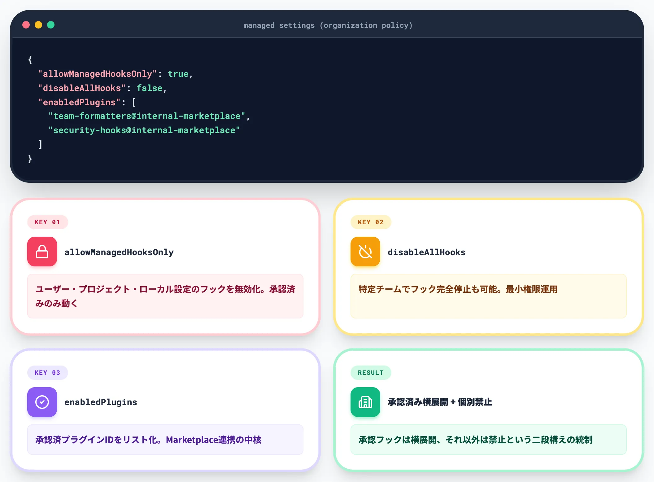This screenshot has width=654, height=482.
Task: Click the 承認済み横展開＋個別禁止 heading
Action: click(440, 402)
